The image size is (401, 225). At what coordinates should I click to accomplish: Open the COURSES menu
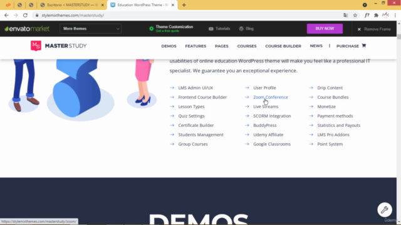click(x=247, y=46)
